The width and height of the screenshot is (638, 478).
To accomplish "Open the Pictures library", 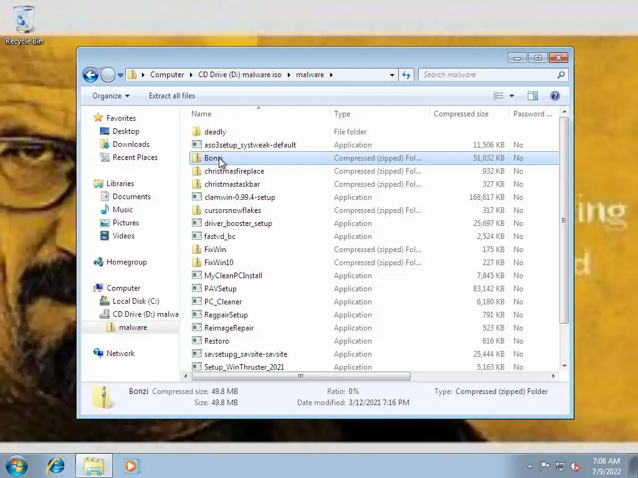I will click(x=125, y=223).
